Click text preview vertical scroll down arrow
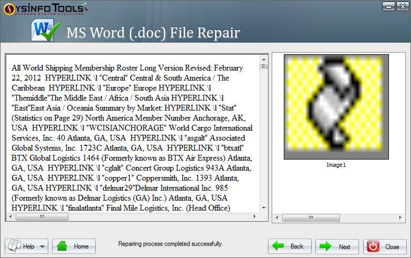The height and width of the screenshot is (258, 411). pyautogui.click(x=264, y=208)
